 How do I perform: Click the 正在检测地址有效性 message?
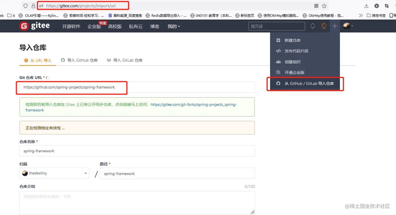tap(137, 128)
